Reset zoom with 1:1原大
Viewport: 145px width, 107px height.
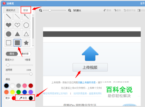[77, 10]
